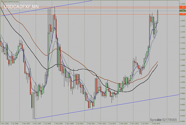The width and height of the screenshot is (186, 125).
Task: Click the 1 Nov 2013 date label
Action: click(135, 124)
